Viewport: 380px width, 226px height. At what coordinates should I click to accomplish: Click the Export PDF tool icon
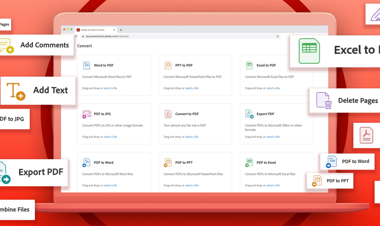[249, 114]
